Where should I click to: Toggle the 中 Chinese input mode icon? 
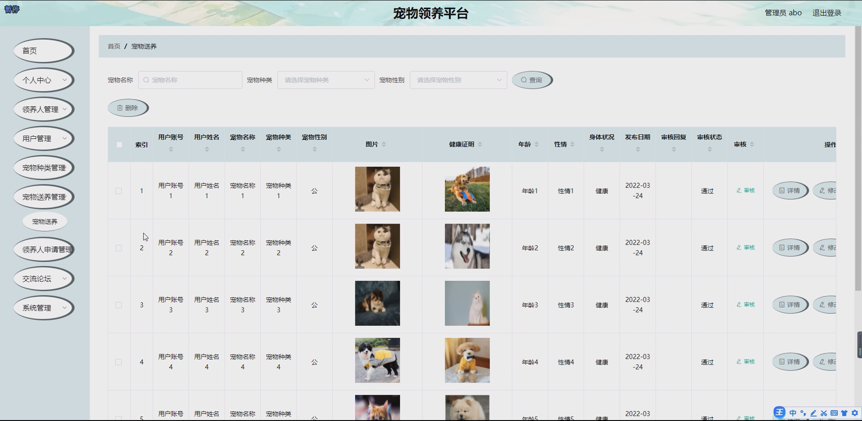(x=793, y=413)
